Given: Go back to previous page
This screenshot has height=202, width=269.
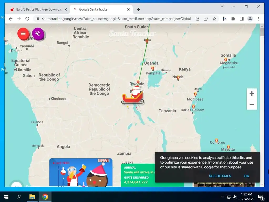Looking at the screenshot, I should click(11, 19).
